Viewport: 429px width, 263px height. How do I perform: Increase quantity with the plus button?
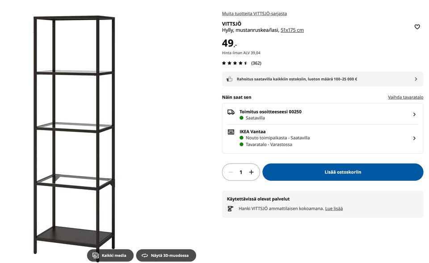pyautogui.click(x=251, y=172)
